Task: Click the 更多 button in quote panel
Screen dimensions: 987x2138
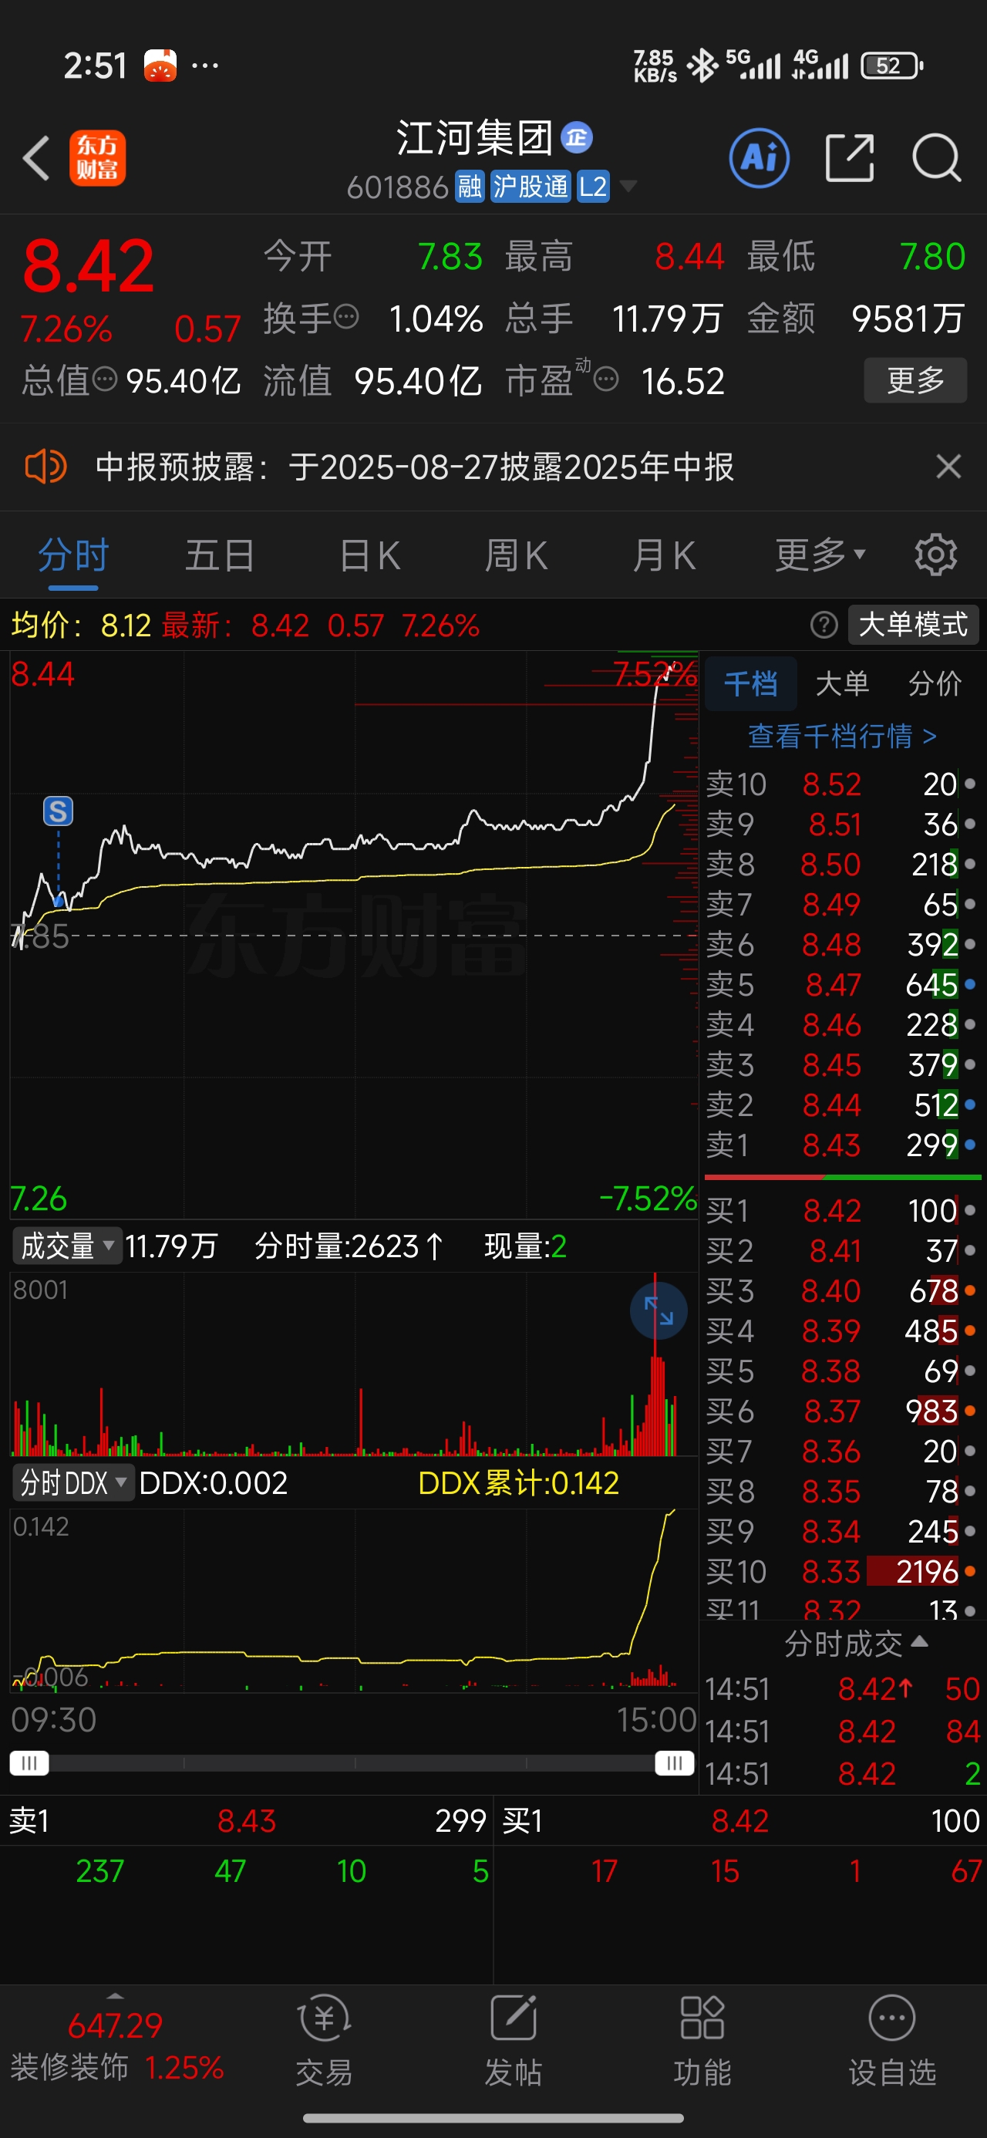Action: click(915, 380)
